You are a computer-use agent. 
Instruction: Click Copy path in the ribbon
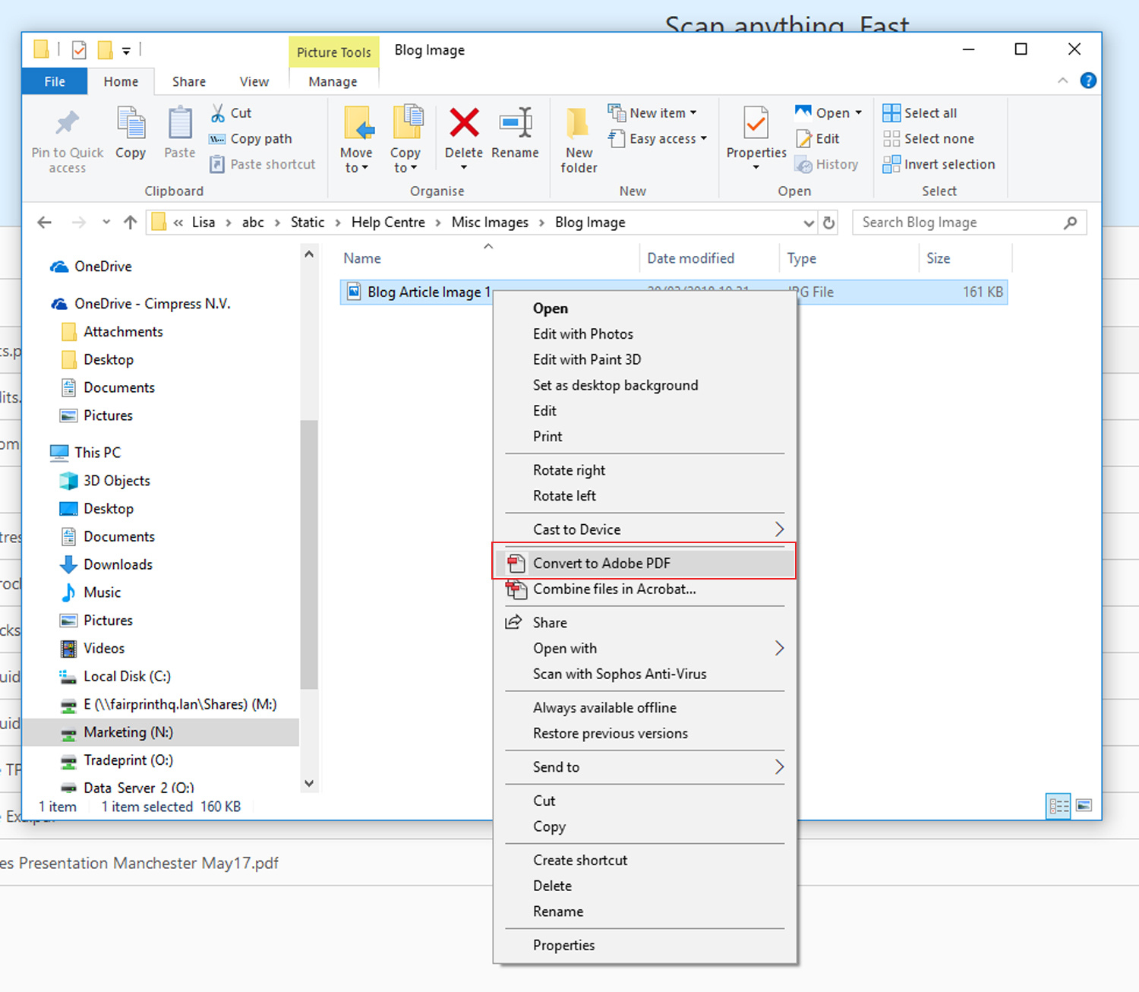point(251,139)
